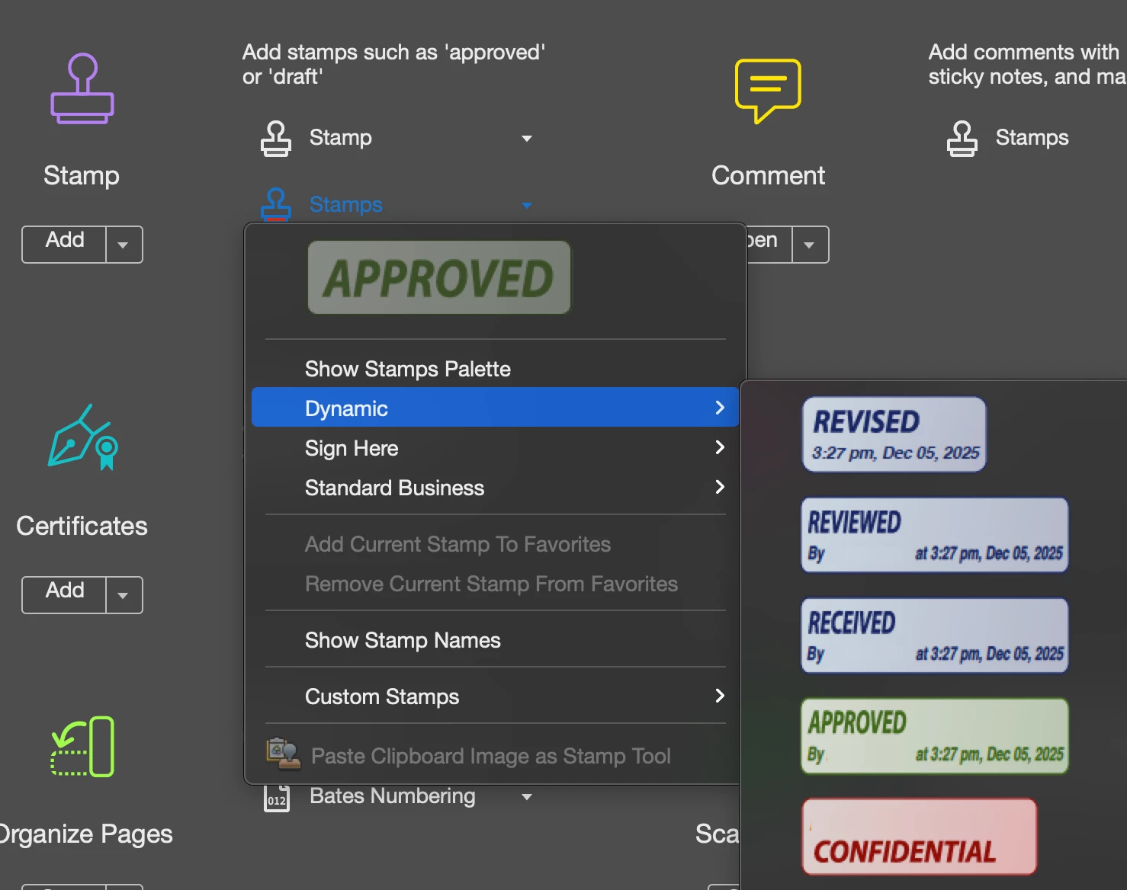1127x890 pixels.
Task: Click the Add button under Stamp
Action: coord(64,244)
